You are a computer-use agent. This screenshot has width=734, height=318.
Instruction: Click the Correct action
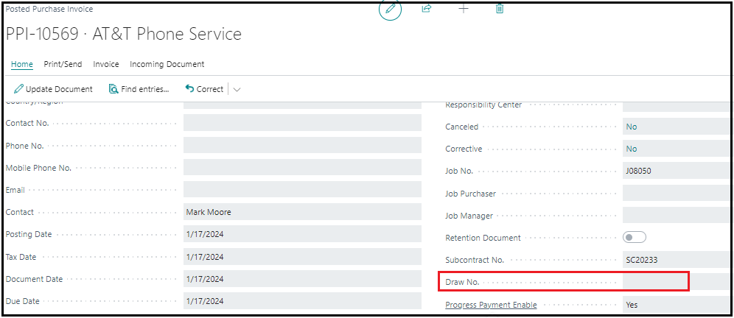pos(204,89)
